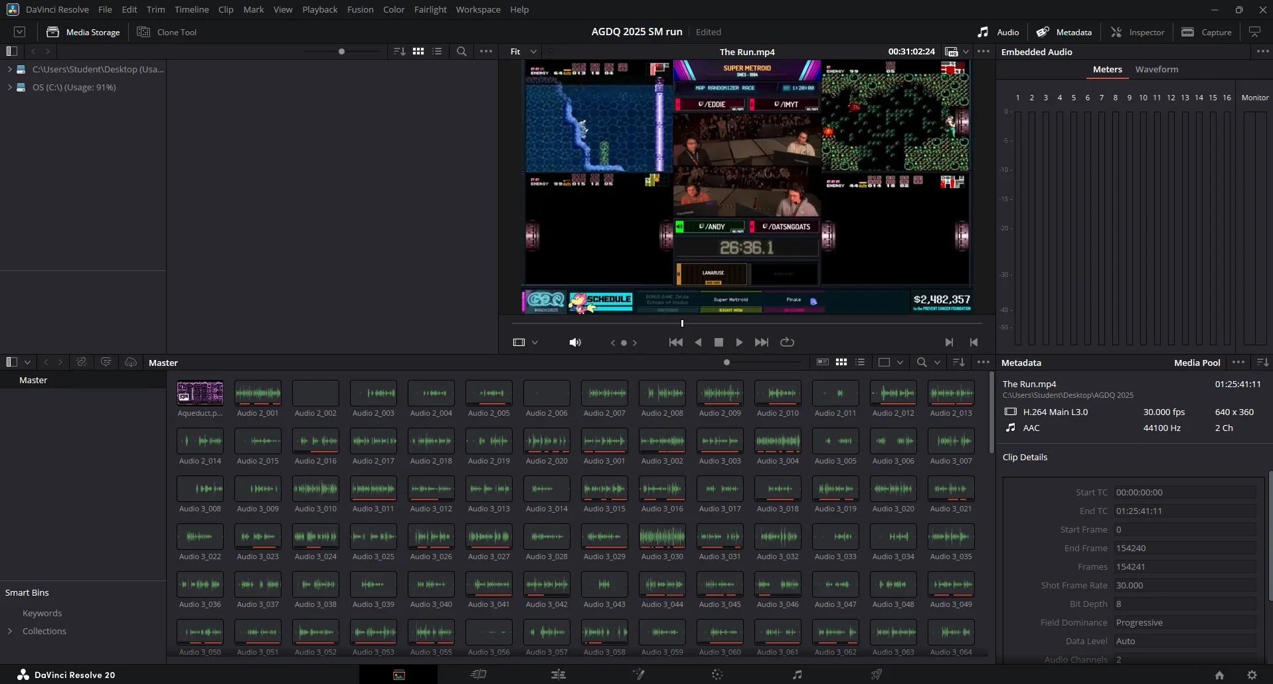Expand the OS (C:\) drive tree
This screenshot has width=1273, height=684.
click(9, 87)
